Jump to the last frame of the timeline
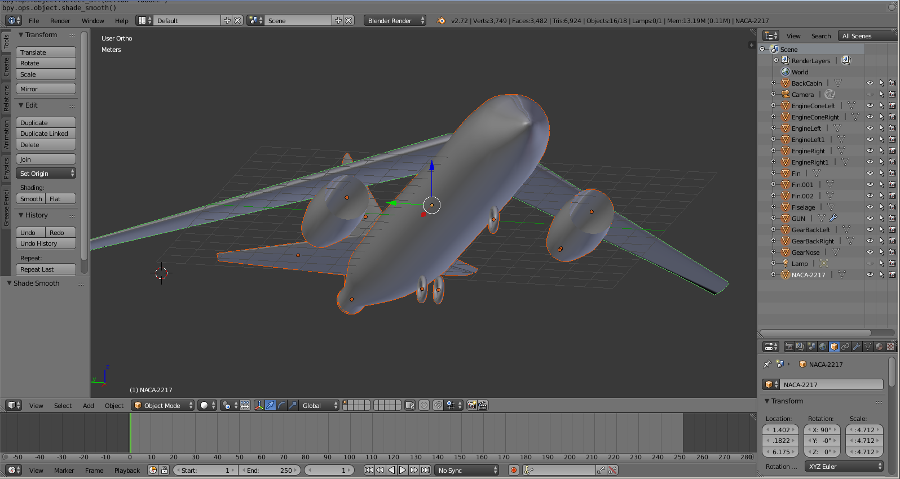This screenshot has height=479, width=900. [426, 470]
